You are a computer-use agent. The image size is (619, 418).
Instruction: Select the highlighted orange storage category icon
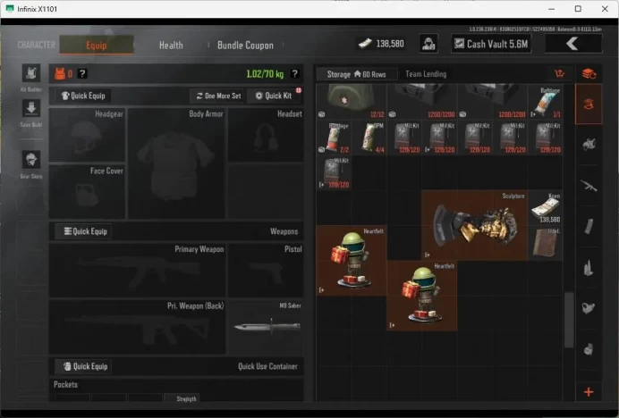click(x=589, y=104)
